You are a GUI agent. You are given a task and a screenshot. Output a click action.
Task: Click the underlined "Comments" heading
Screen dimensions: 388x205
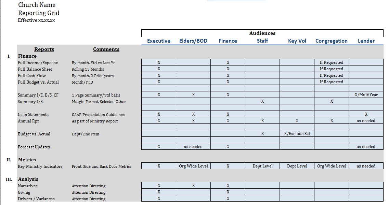[x=106, y=49]
